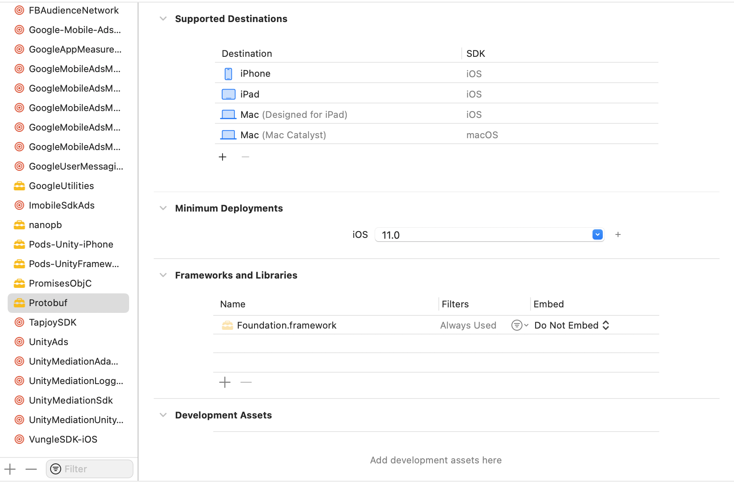This screenshot has width=734, height=485.
Task: Click the filter icon in Foundation.framework row
Action: coord(519,325)
